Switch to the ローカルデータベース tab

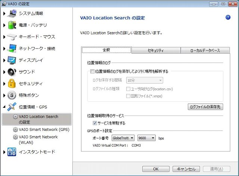[205, 50]
